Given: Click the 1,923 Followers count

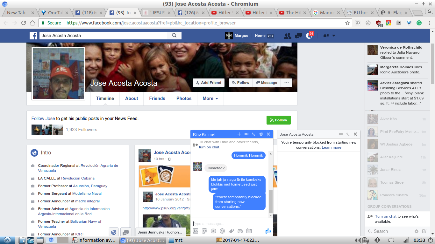Looking at the screenshot, I should pyautogui.click(x=82, y=130).
